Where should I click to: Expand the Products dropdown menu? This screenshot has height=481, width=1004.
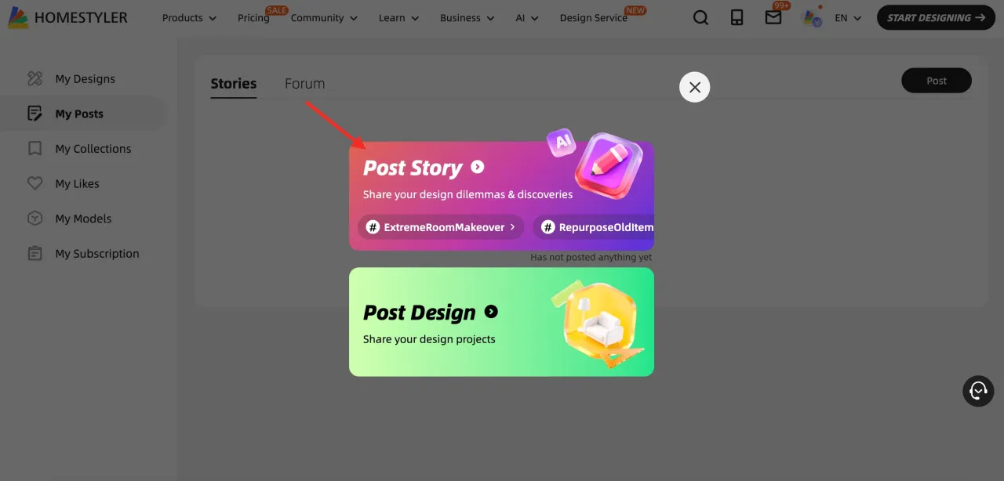tap(189, 18)
